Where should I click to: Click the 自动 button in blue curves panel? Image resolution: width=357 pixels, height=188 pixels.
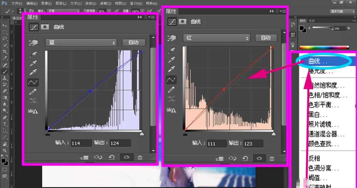point(134,43)
